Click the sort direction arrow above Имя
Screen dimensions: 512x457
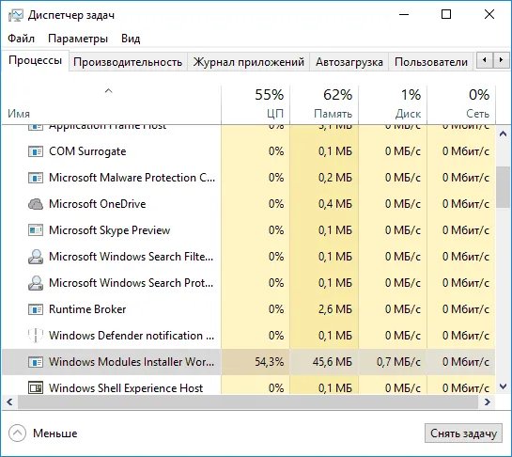tap(108, 91)
